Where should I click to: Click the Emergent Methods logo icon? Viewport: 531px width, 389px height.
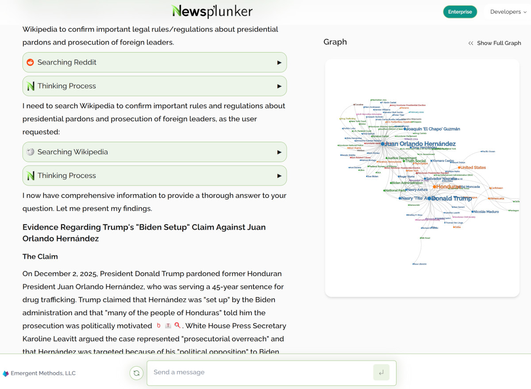click(6, 374)
